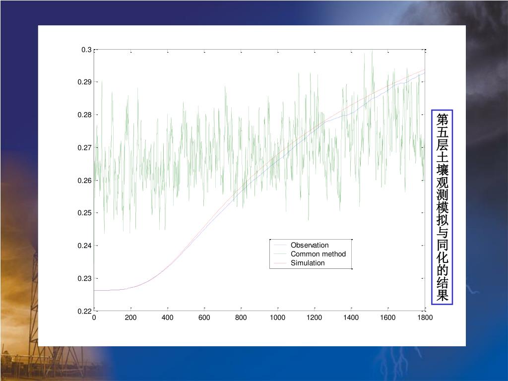Click the x-axis label 1000
This screenshot has width=508, height=381.
278,317
